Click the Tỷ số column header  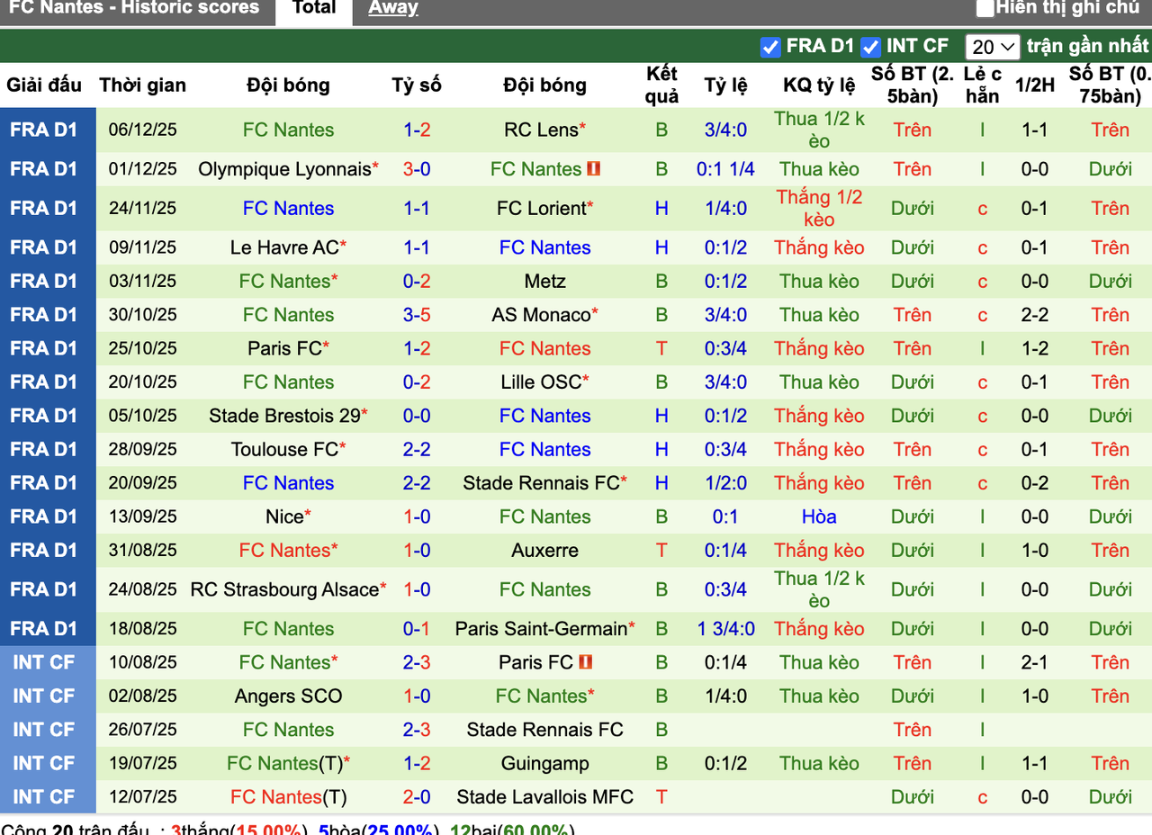(417, 85)
